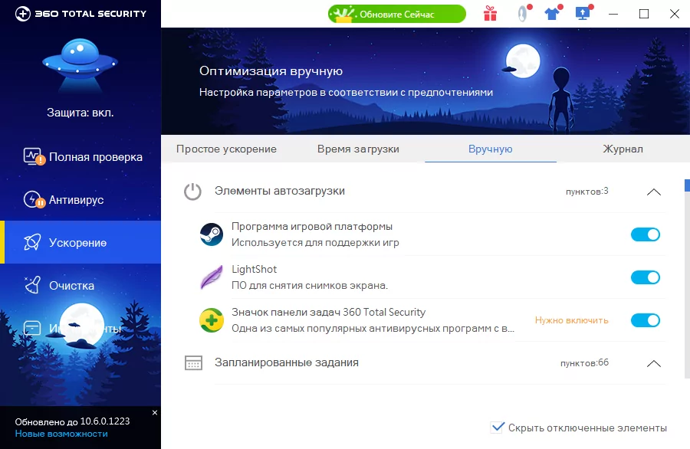The image size is (690, 449).
Task: Click 'Элементы автозагрузки' section heading
Action: [279, 191]
